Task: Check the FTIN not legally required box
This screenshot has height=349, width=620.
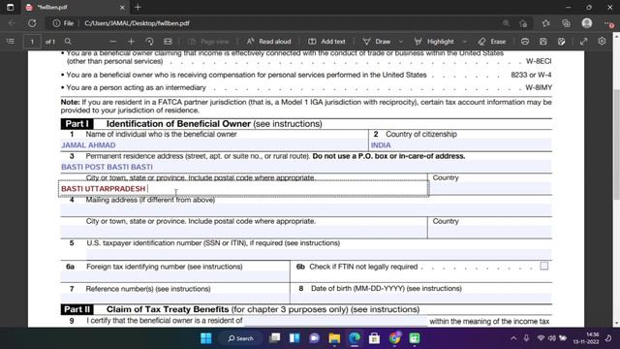Action: [544, 266]
